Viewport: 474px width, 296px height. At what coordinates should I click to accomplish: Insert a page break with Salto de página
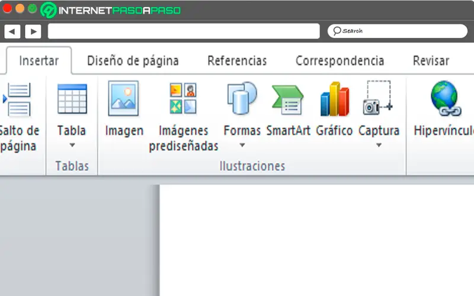click(19, 117)
